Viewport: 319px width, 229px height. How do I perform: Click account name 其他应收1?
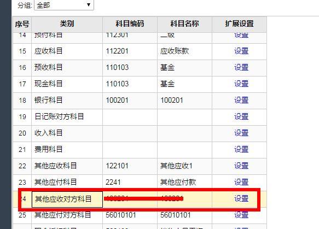coord(176,166)
